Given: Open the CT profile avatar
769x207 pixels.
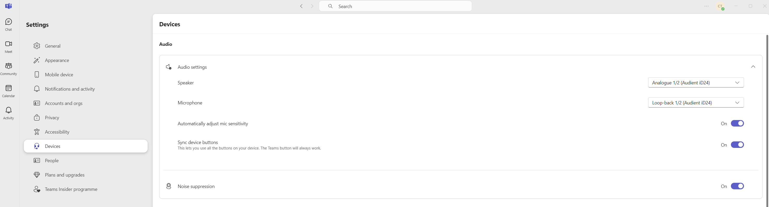Looking at the screenshot, I should [x=720, y=7].
